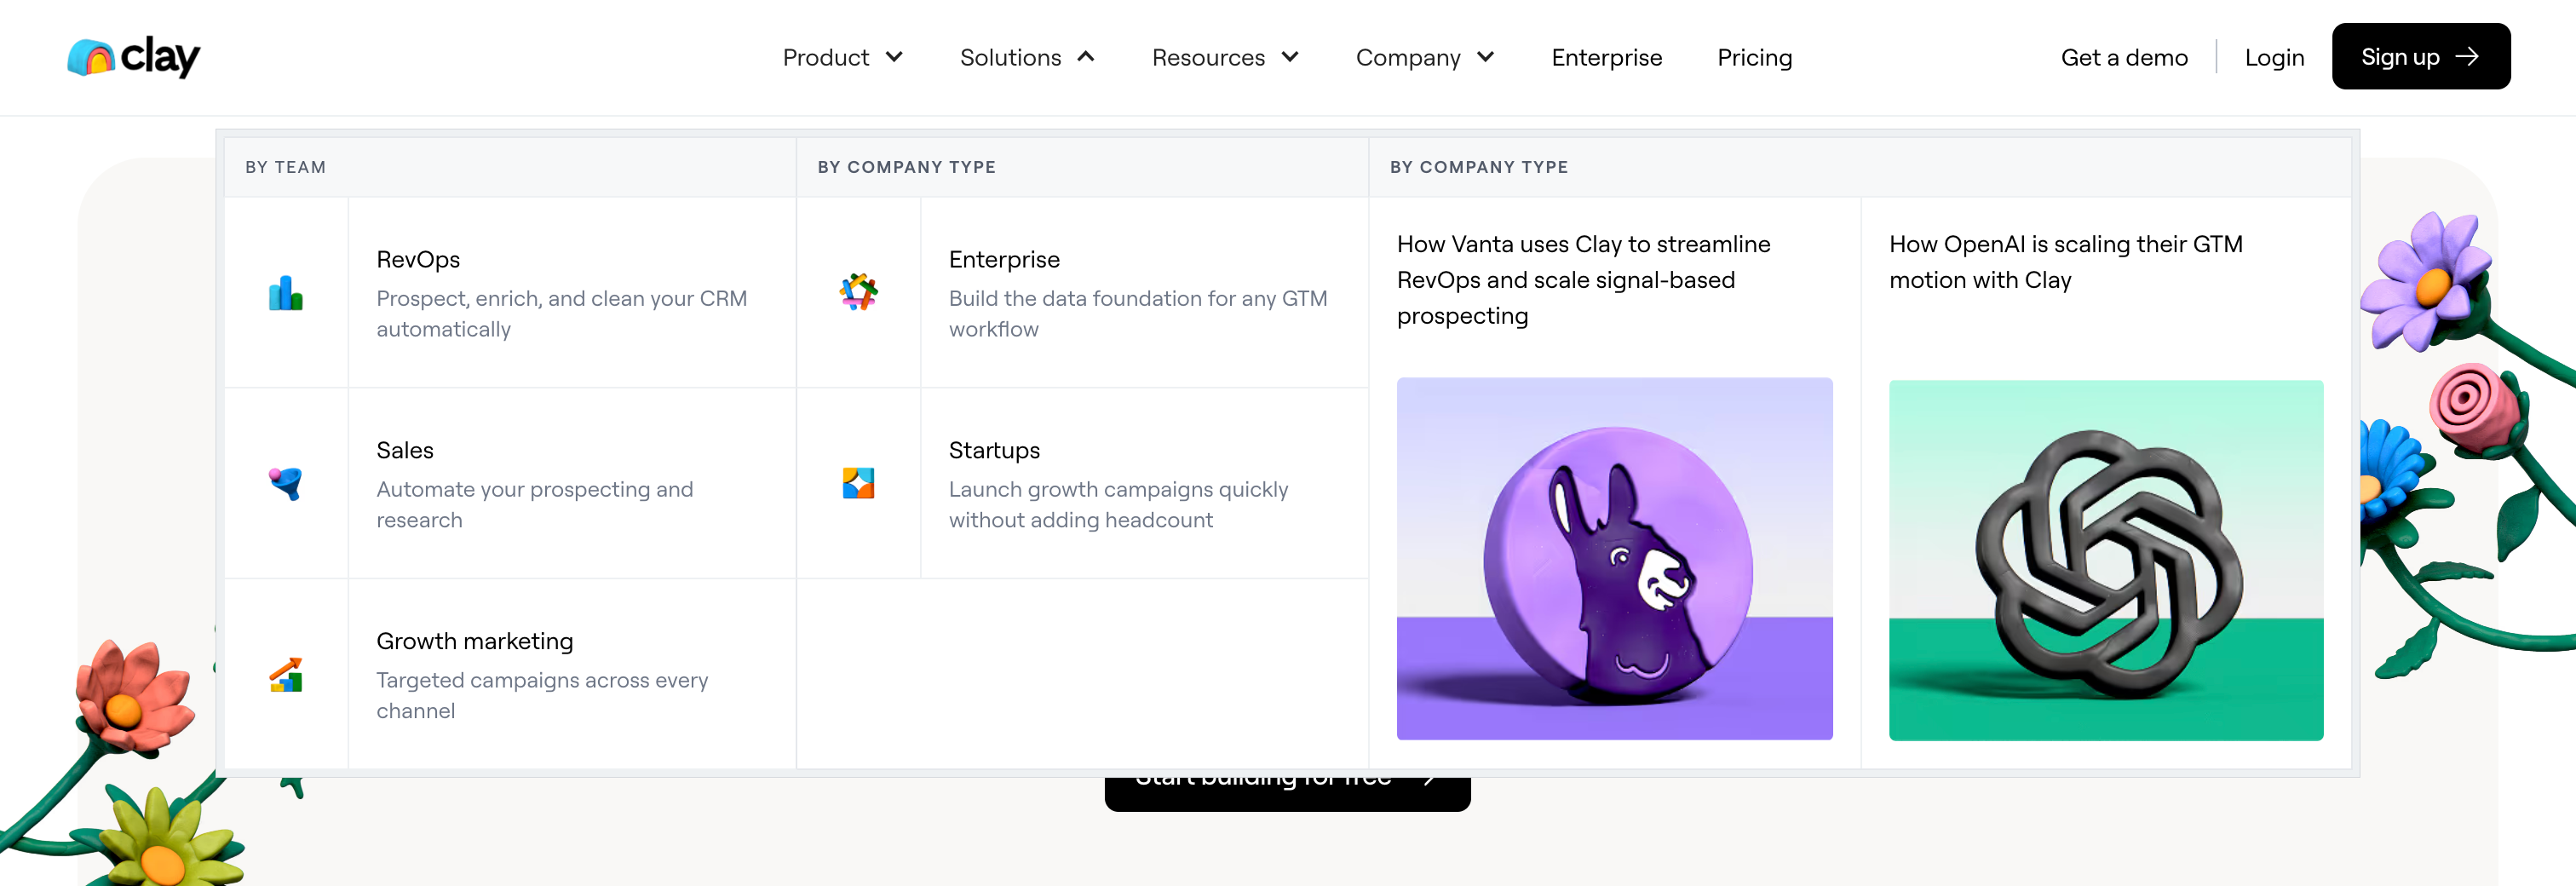Select Startups solution title

(994, 450)
